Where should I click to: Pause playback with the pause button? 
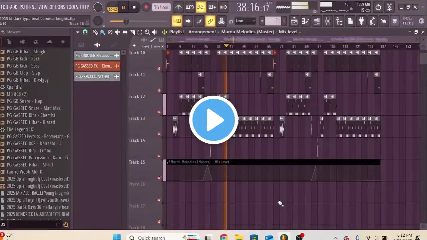(123, 7)
